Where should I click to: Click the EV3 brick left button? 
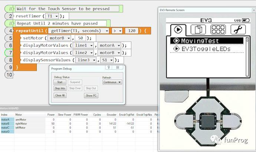185,121
